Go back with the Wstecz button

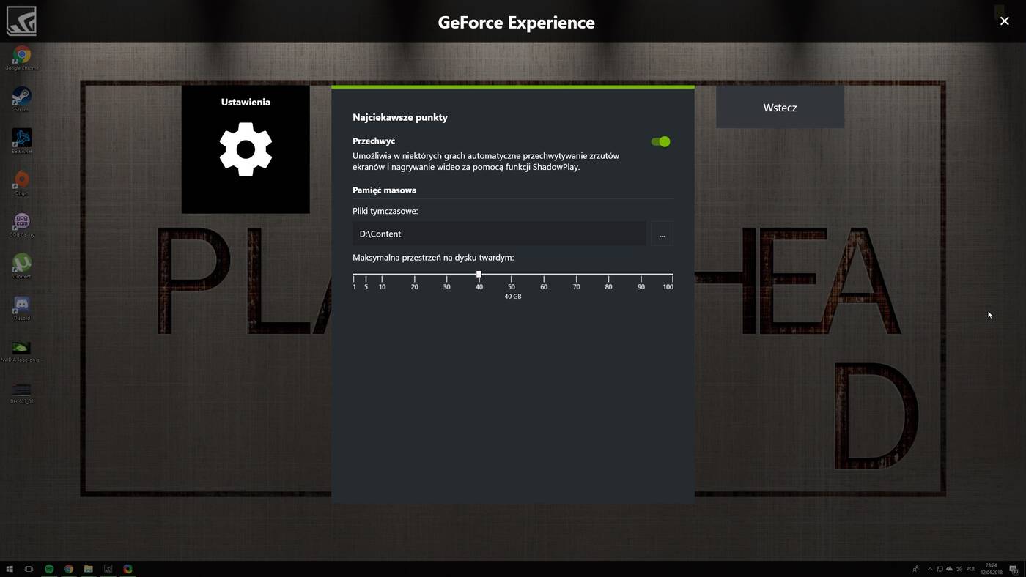[780, 108]
